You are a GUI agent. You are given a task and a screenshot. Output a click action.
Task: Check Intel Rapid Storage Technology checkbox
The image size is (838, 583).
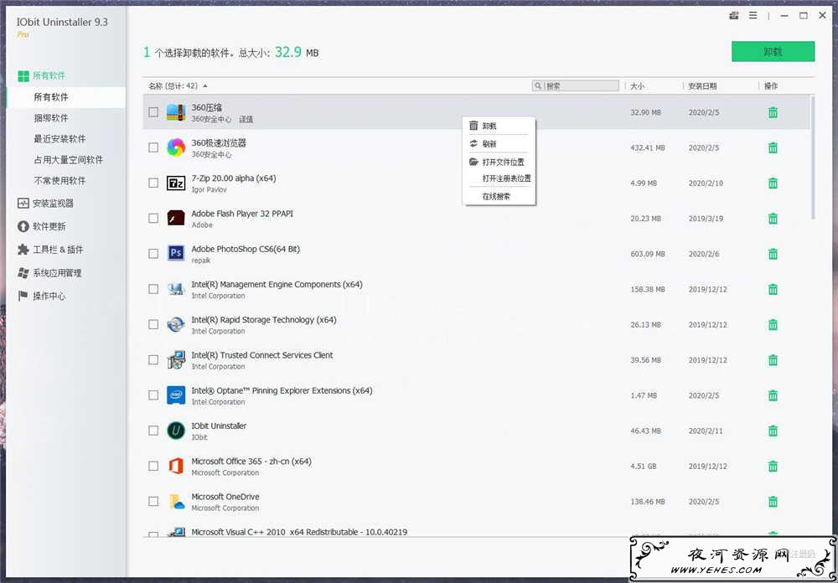153,324
